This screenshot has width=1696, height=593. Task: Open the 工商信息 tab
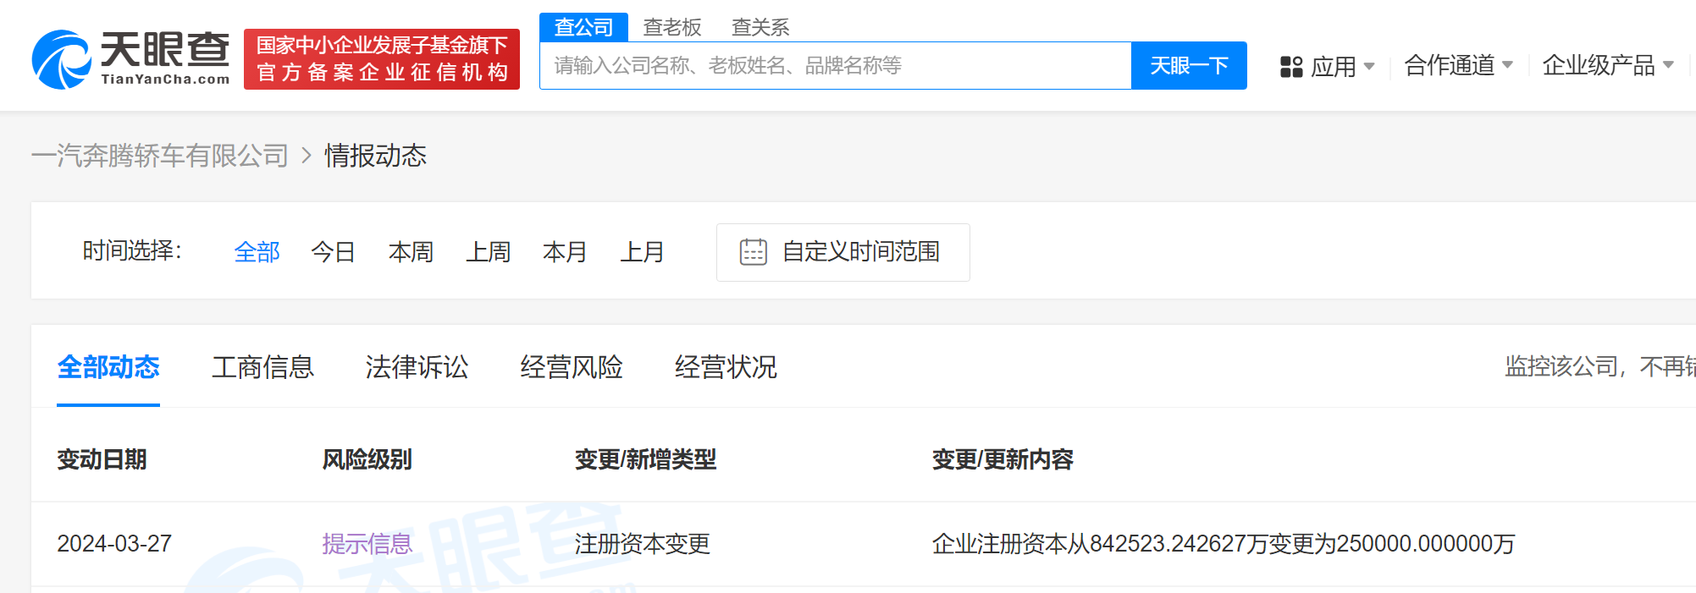[262, 367]
